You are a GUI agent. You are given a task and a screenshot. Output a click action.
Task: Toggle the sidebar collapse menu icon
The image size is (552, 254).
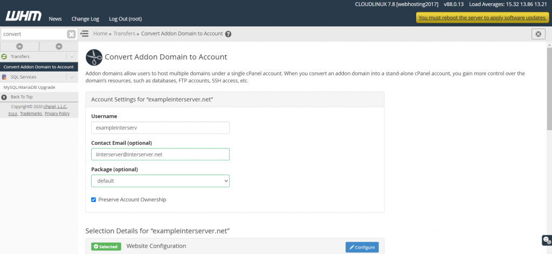85,34
